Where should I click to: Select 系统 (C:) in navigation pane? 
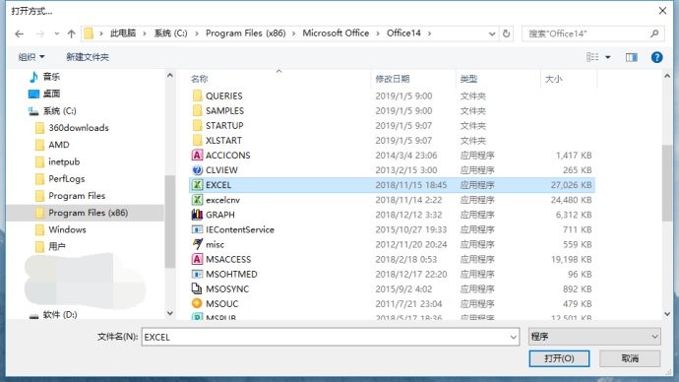click(x=59, y=111)
